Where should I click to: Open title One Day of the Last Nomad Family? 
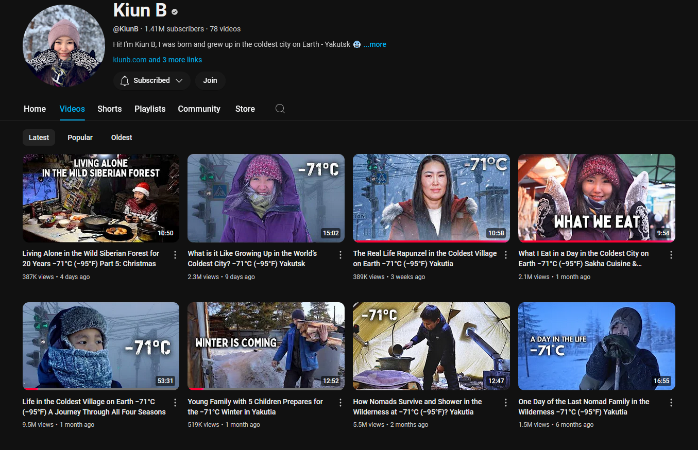[x=584, y=407]
